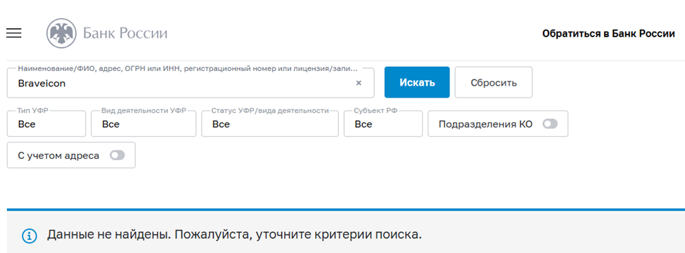Clear the search field with the × icon
This screenshot has height=253, width=685.
point(359,83)
